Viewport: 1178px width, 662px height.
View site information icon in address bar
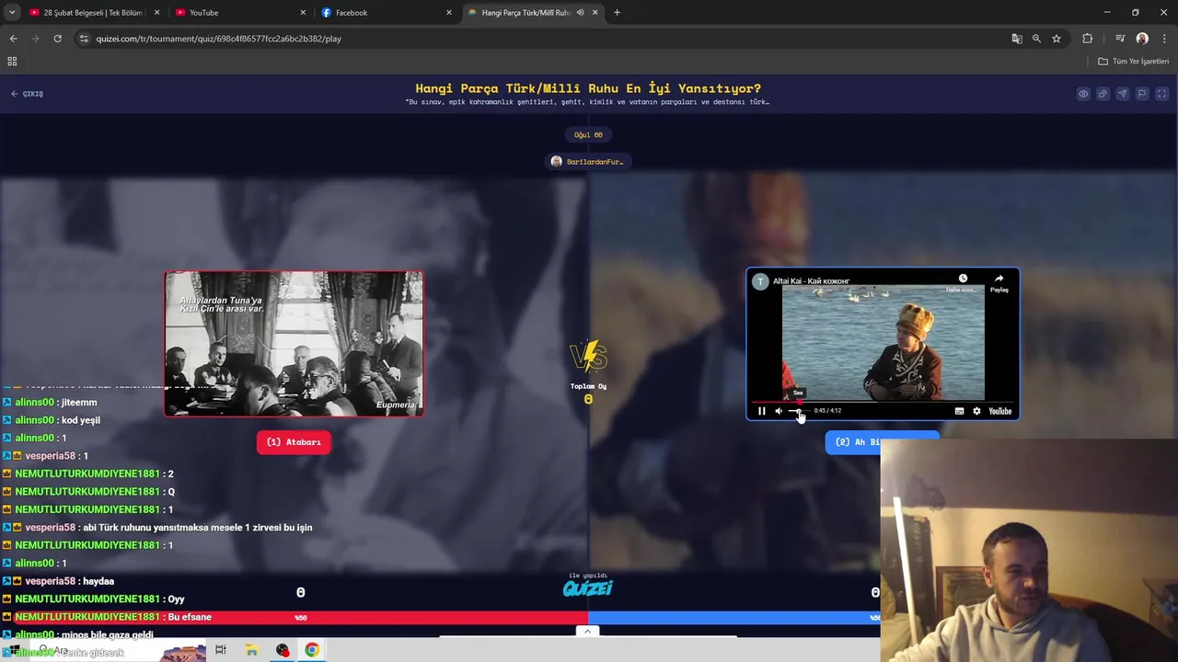85,39
